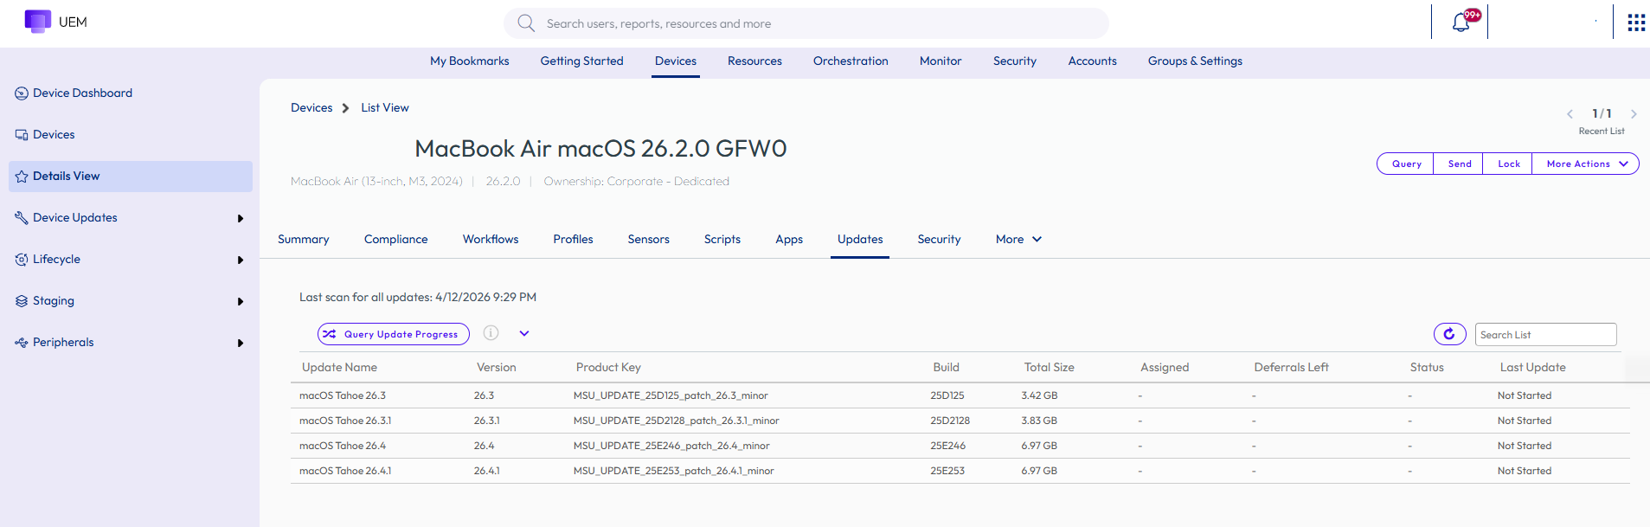
Task: Refresh the updates list
Action: (x=1449, y=334)
